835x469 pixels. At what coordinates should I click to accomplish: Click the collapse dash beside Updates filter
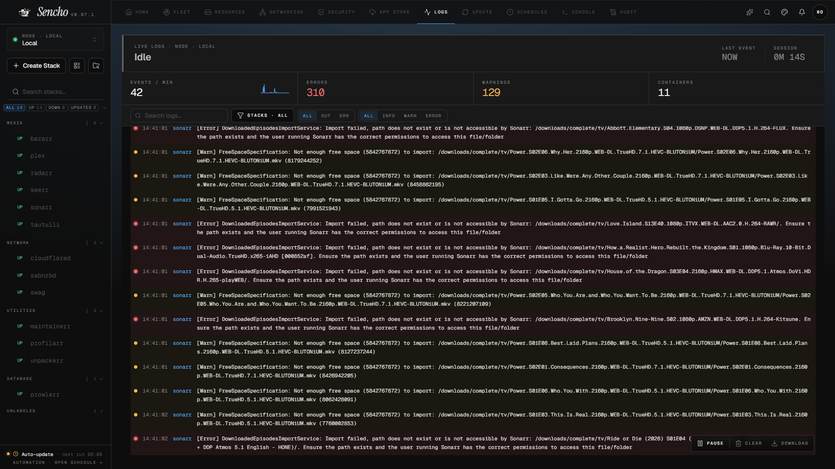click(x=105, y=108)
